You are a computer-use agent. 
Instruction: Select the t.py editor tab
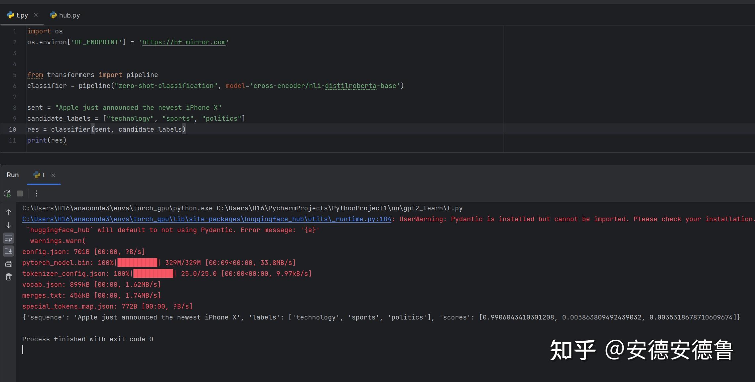point(22,15)
